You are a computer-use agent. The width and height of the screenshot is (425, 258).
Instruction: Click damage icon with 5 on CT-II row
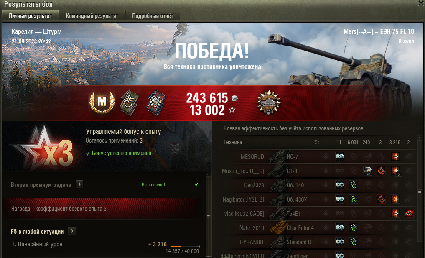(x=395, y=171)
